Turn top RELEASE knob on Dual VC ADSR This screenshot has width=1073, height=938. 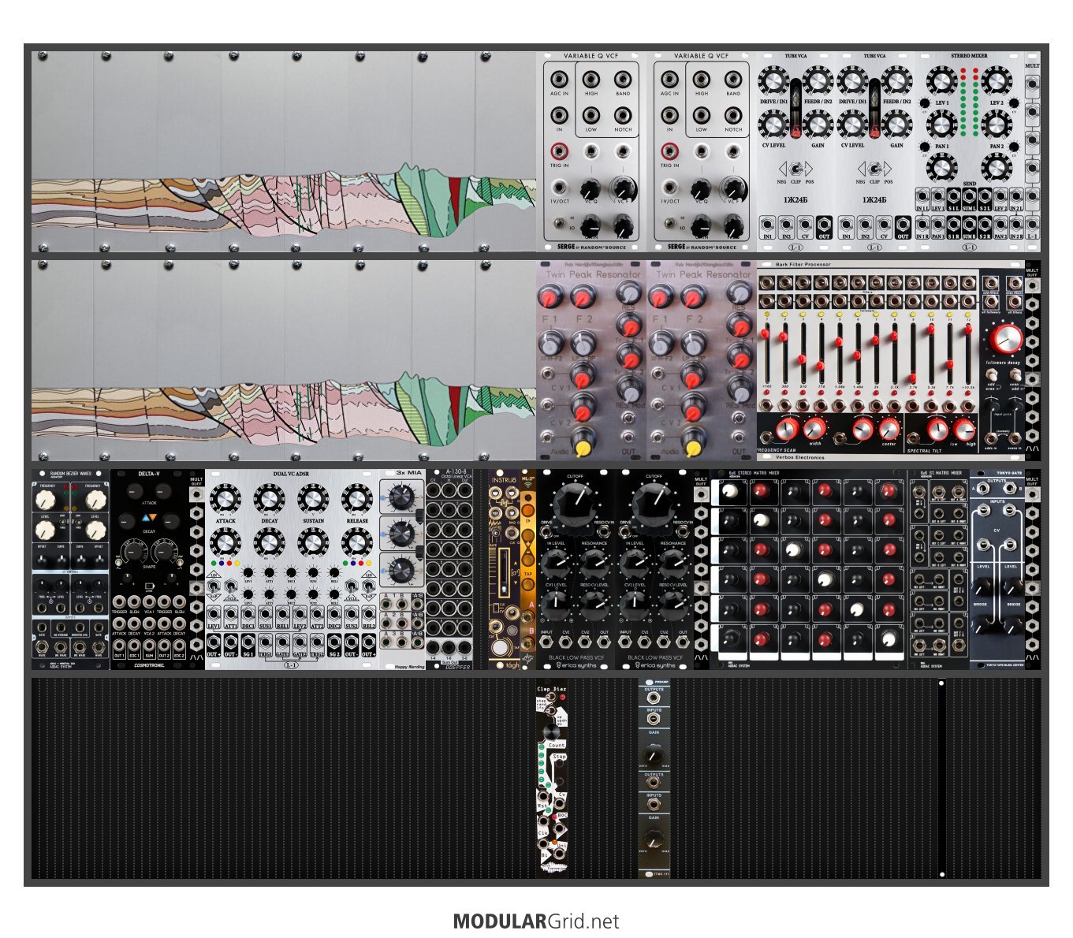click(356, 501)
